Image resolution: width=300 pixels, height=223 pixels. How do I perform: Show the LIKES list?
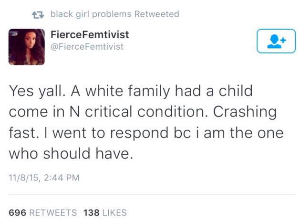[x=115, y=212]
